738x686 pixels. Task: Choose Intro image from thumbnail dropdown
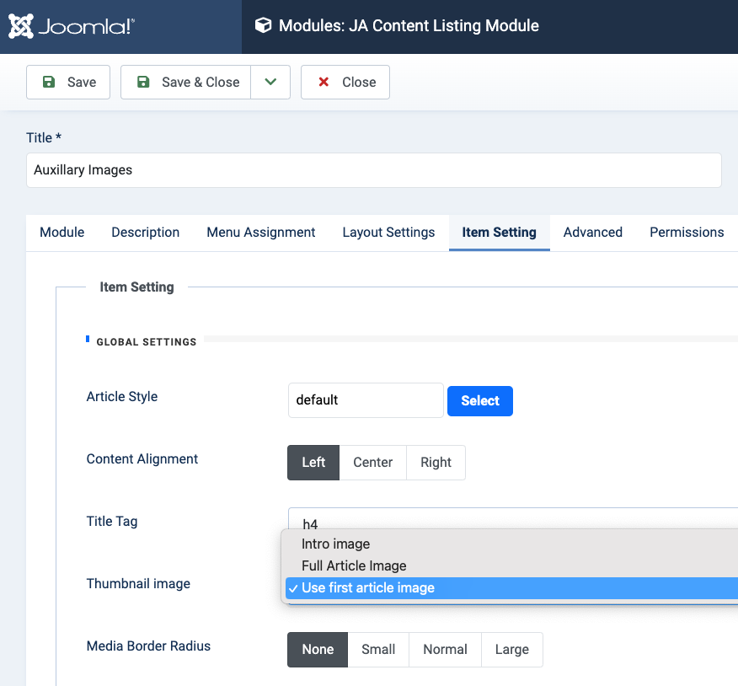pos(336,544)
